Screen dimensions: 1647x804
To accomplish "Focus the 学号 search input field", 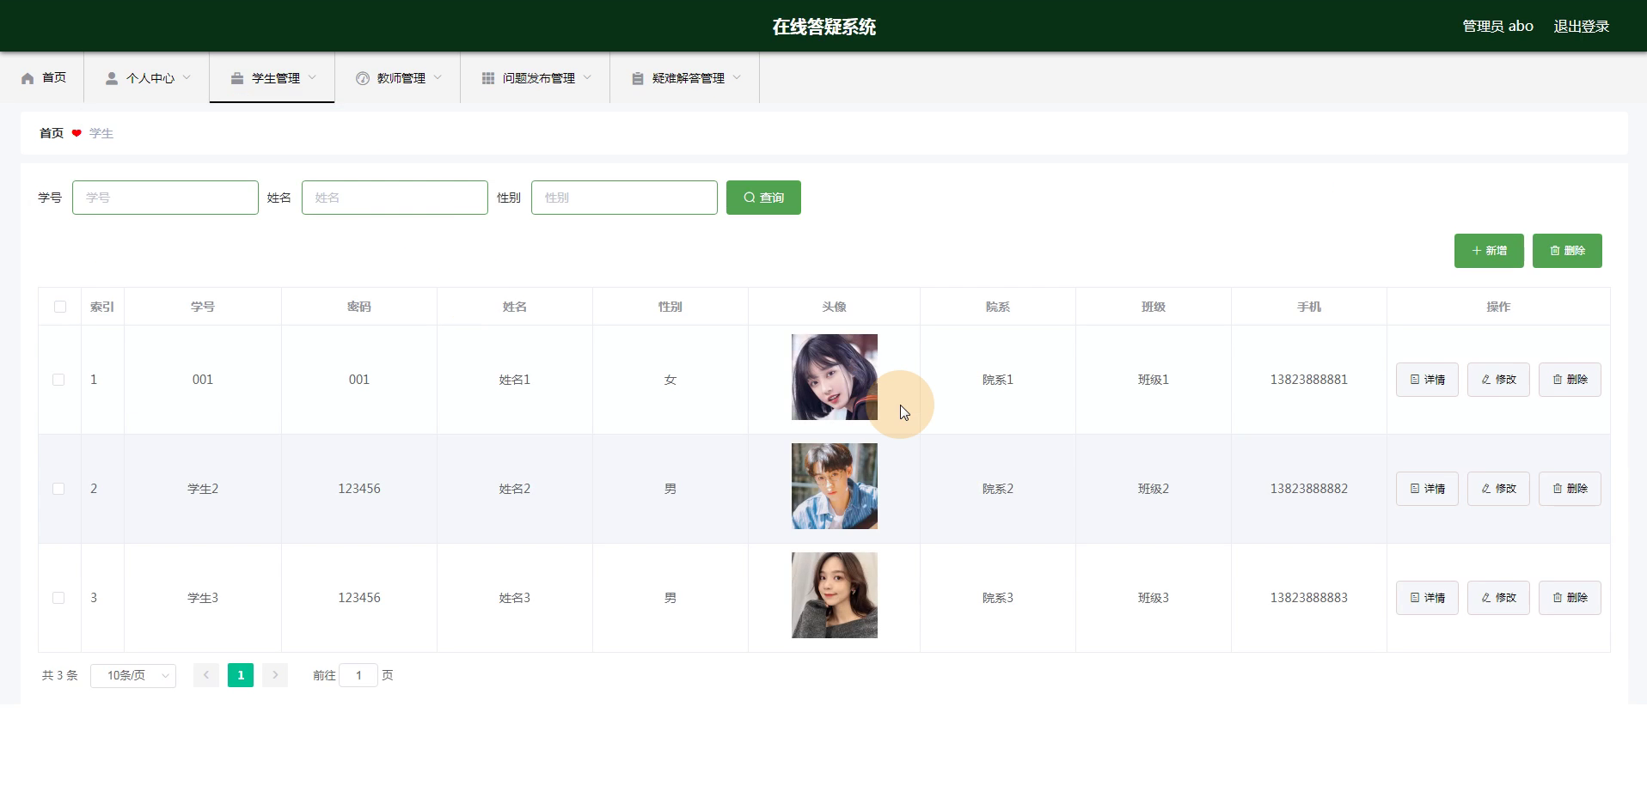I will [x=165, y=198].
